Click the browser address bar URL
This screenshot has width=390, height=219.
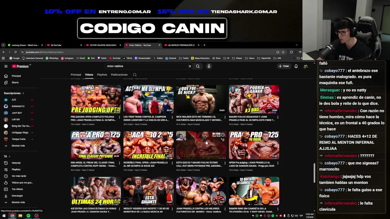44,52
